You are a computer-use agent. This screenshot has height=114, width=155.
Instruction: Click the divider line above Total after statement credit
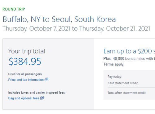(131, 88)
